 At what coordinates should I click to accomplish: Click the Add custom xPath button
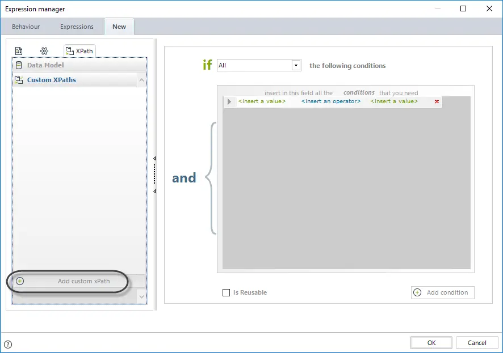[x=79, y=281]
